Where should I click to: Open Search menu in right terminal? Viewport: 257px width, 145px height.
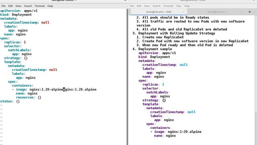pyautogui.click(x=156, y=6)
